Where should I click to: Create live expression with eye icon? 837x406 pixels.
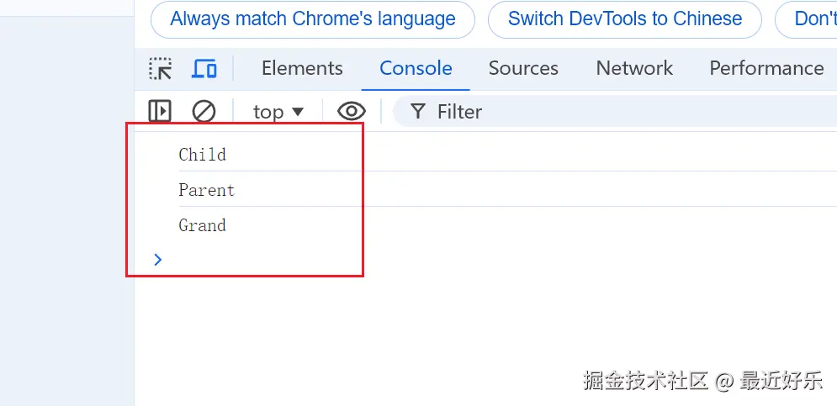pos(352,112)
